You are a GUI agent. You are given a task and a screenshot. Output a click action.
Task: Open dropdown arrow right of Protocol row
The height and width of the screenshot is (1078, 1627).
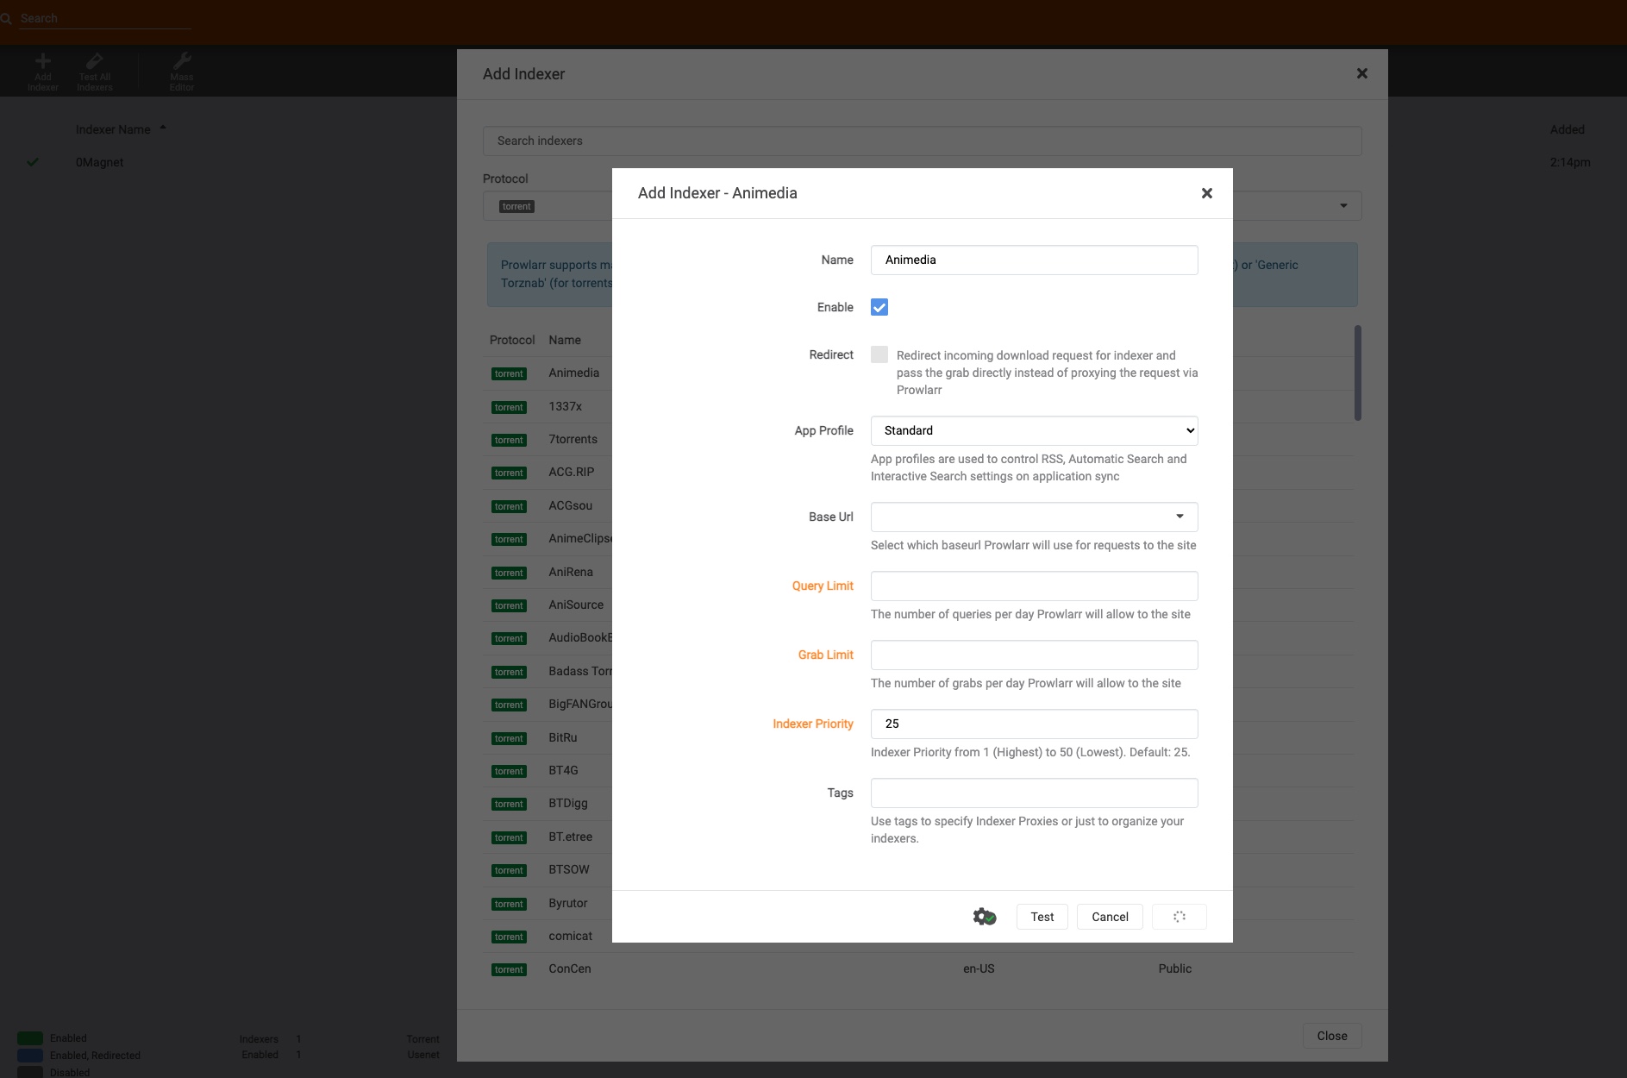[1343, 206]
